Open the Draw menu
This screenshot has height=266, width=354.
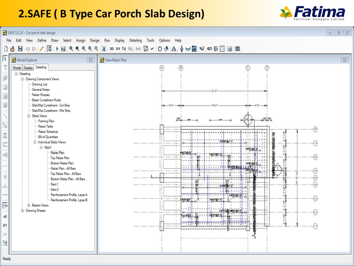[x=55, y=41]
